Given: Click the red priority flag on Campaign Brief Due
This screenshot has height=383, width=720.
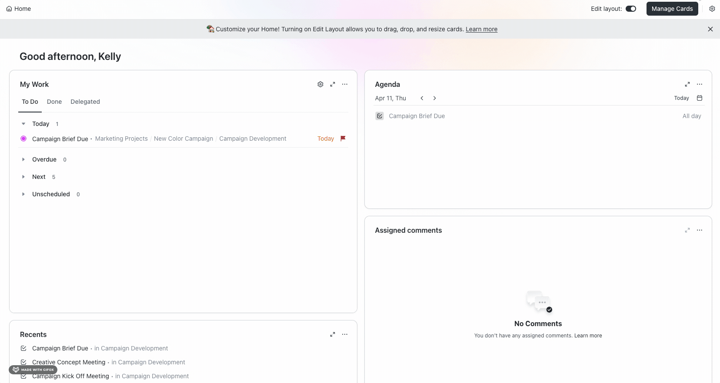Looking at the screenshot, I should [343, 139].
